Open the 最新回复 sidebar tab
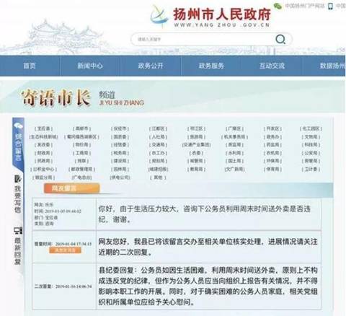 click(x=18, y=251)
